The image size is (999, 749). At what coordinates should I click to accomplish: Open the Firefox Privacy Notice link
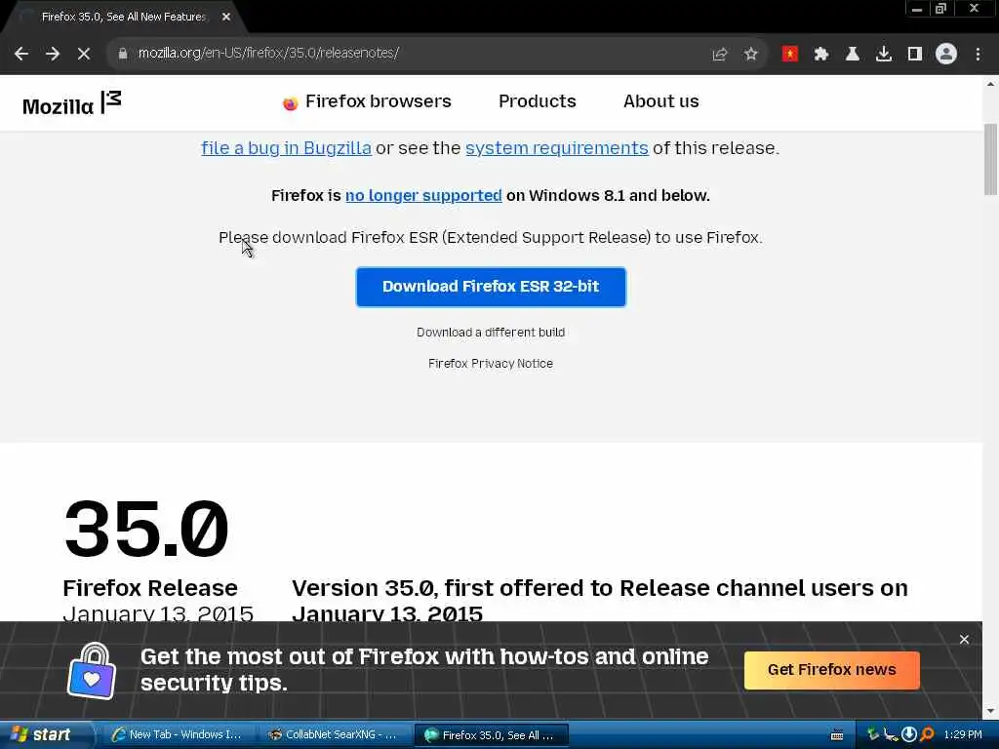(x=491, y=364)
